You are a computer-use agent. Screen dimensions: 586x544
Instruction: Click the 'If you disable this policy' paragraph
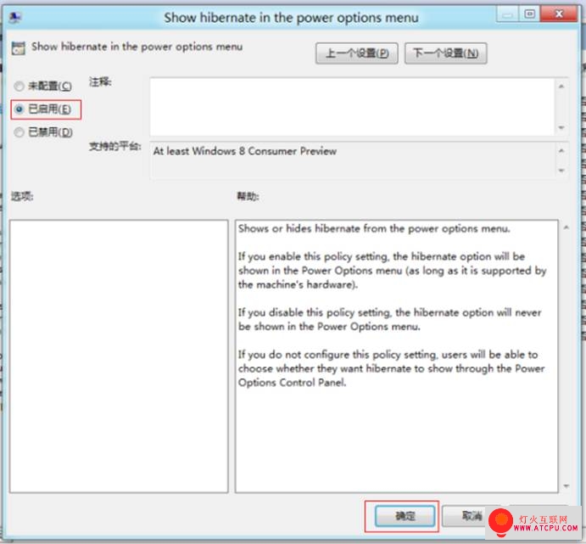(x=390, y=320)
